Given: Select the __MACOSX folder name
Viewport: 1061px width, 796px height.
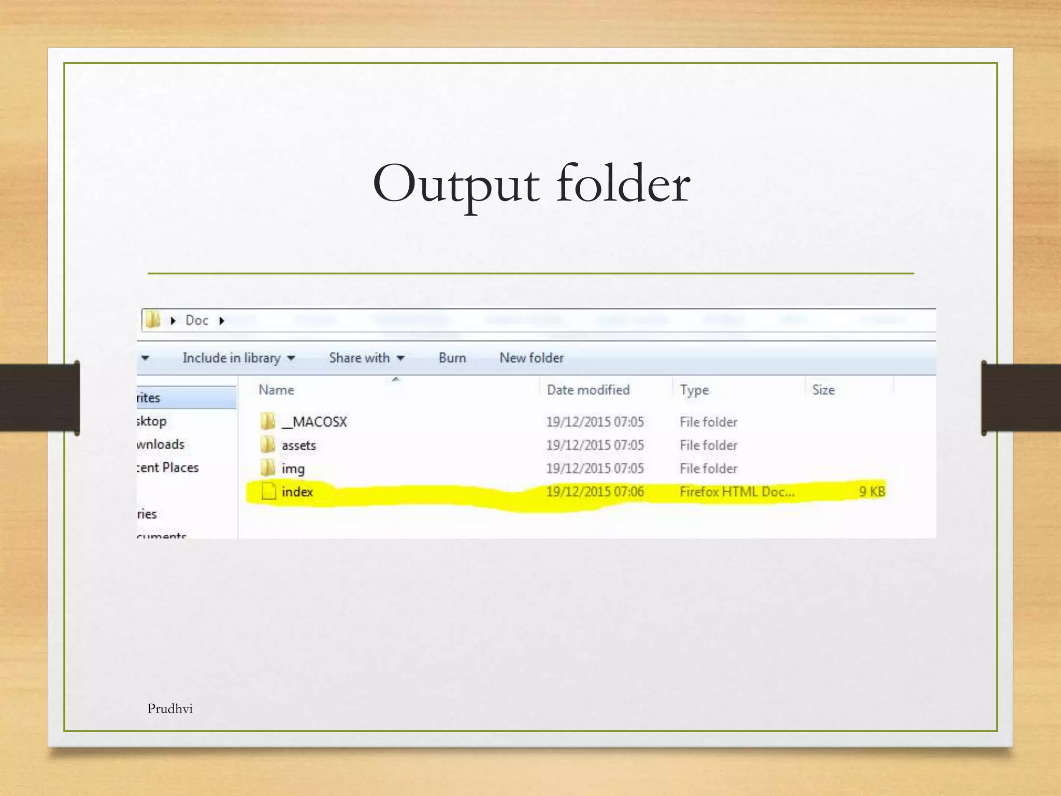Looking at the screenshot, I should [314, 422].
